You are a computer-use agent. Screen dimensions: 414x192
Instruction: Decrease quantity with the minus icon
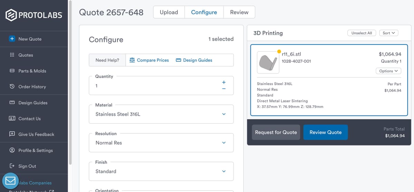[x=224, y=89]
